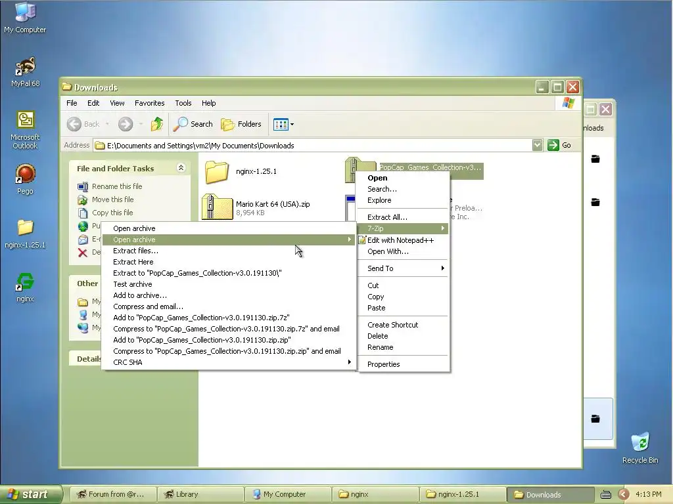The width and height of the screenshot is (673, 504).
Task: Choose Properties in the context menu
Action: 403,364
